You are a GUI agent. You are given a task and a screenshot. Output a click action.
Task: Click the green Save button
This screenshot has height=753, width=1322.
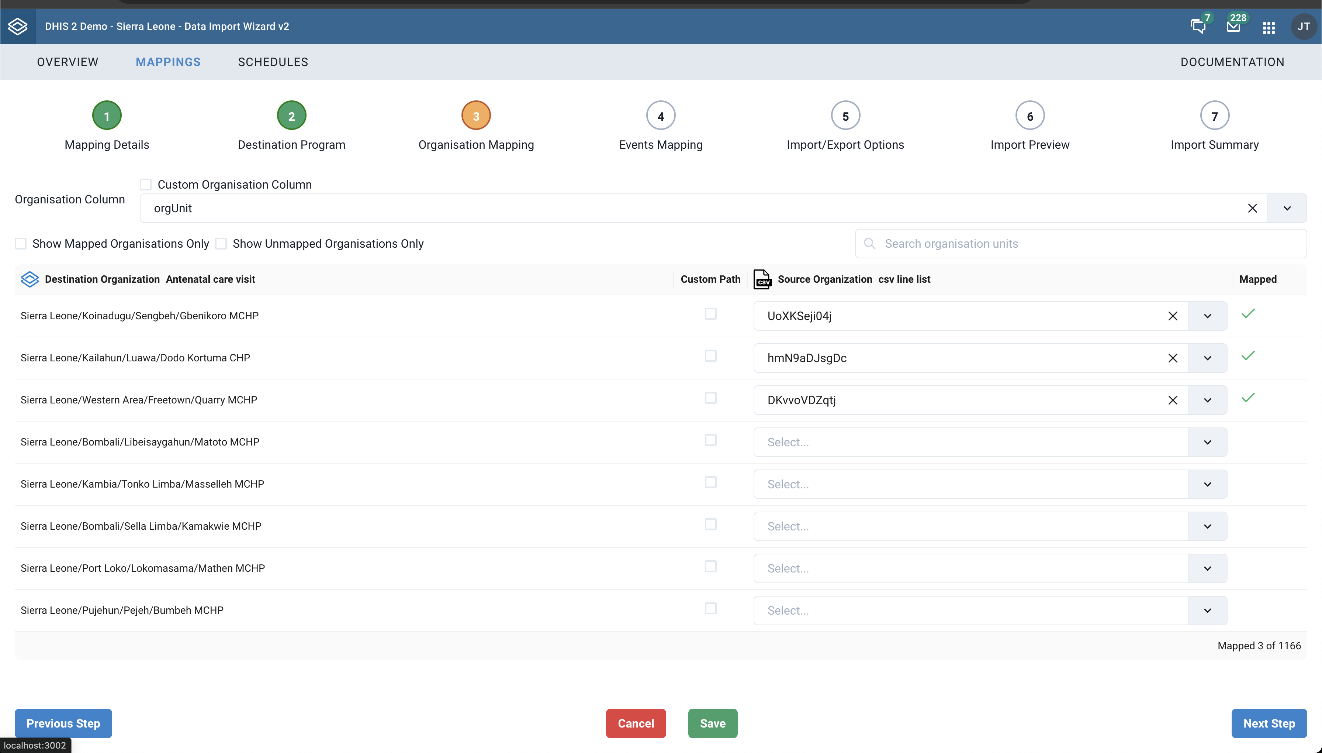(713, 723)
